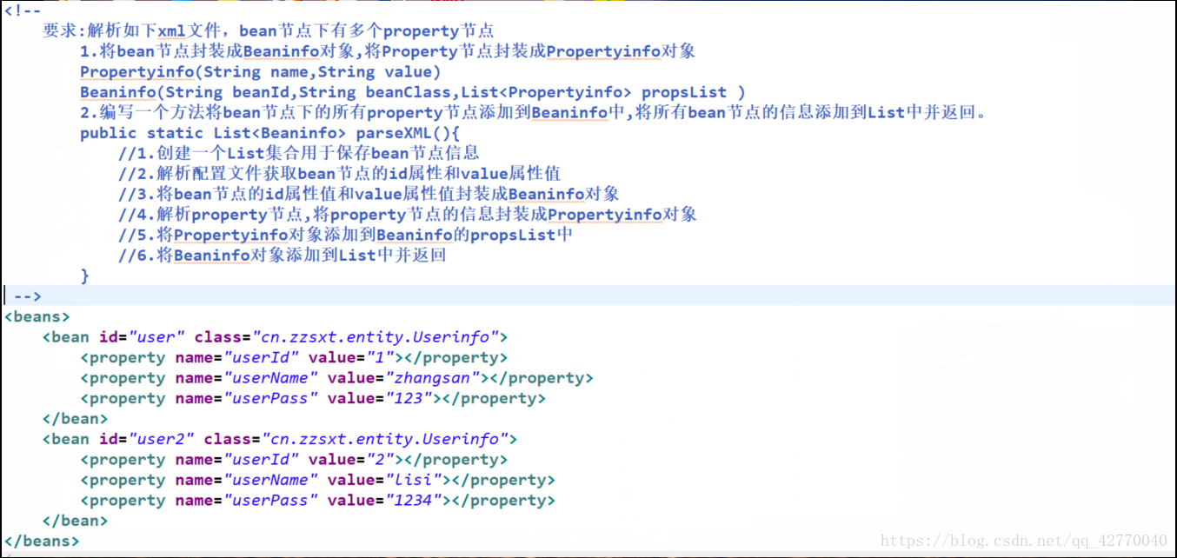Click the name "userPass" on the value="1234" line
This screenshot has width=1177, height=558.
coord(271,501)
